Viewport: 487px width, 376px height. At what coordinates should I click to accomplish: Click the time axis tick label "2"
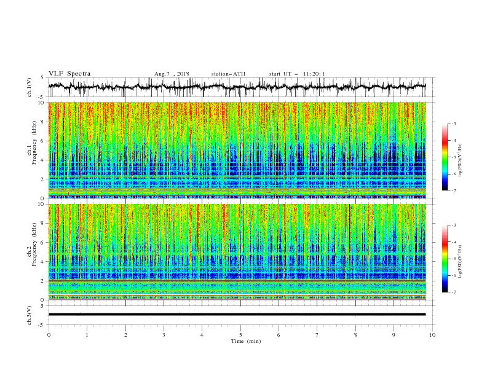[125, 335]
